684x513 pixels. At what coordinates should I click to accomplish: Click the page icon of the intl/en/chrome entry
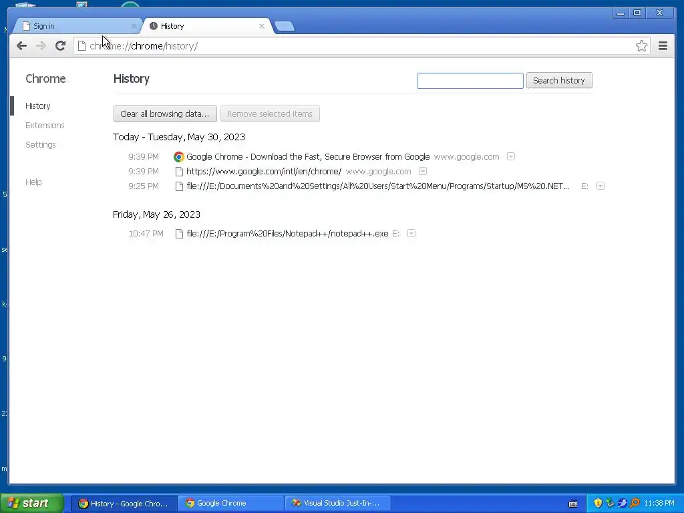(x=179, y=172)
